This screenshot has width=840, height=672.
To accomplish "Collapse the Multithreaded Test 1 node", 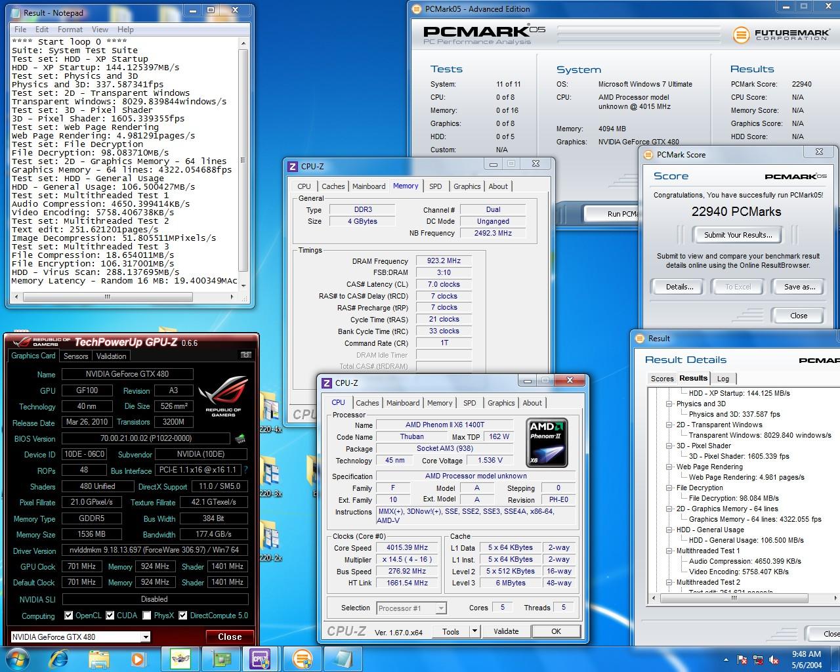I will click(x=669, y=551).
